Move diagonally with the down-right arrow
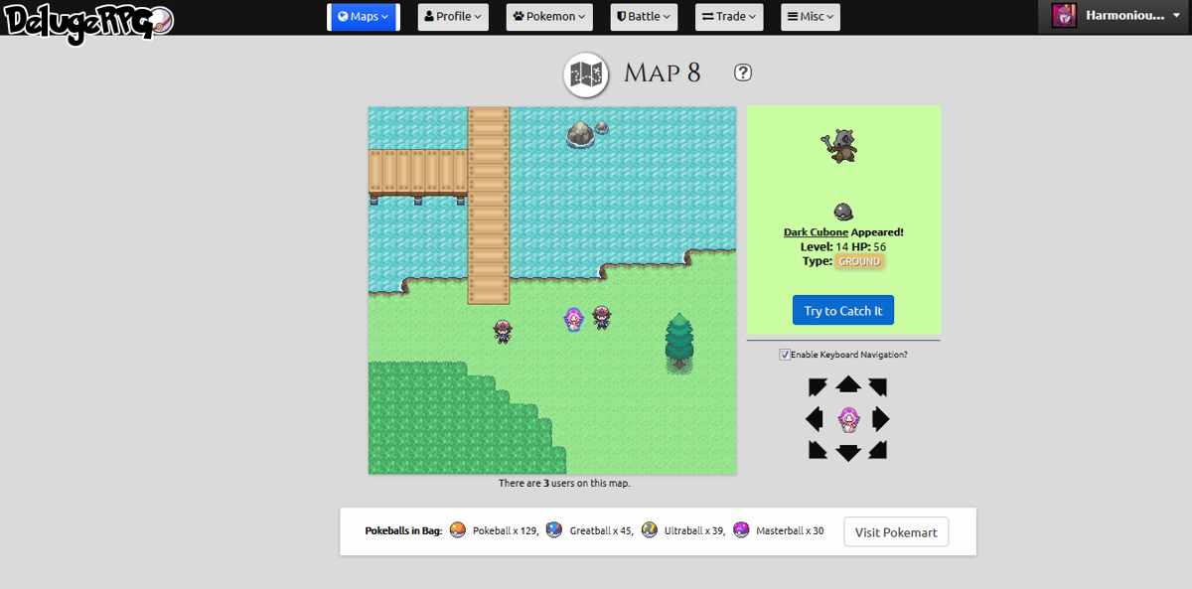Viewport: 1192px width, 589px height. click(x=877, y=450)
